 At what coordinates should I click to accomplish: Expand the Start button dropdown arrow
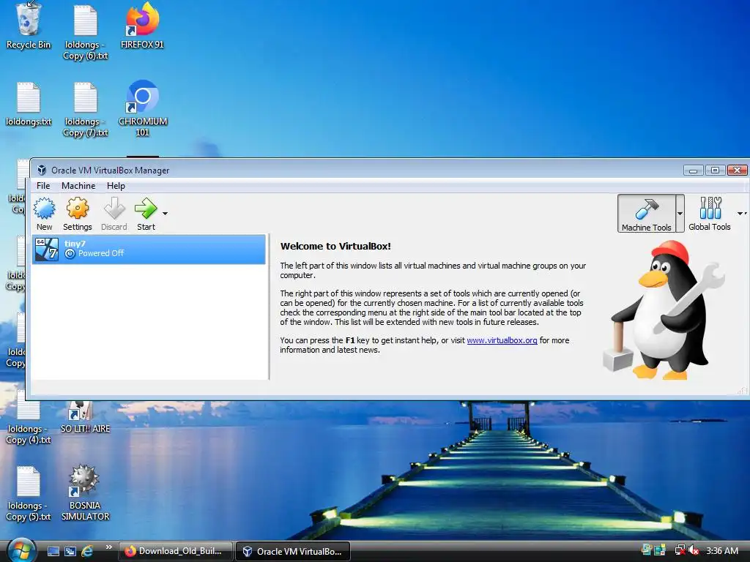coord(165,214)
